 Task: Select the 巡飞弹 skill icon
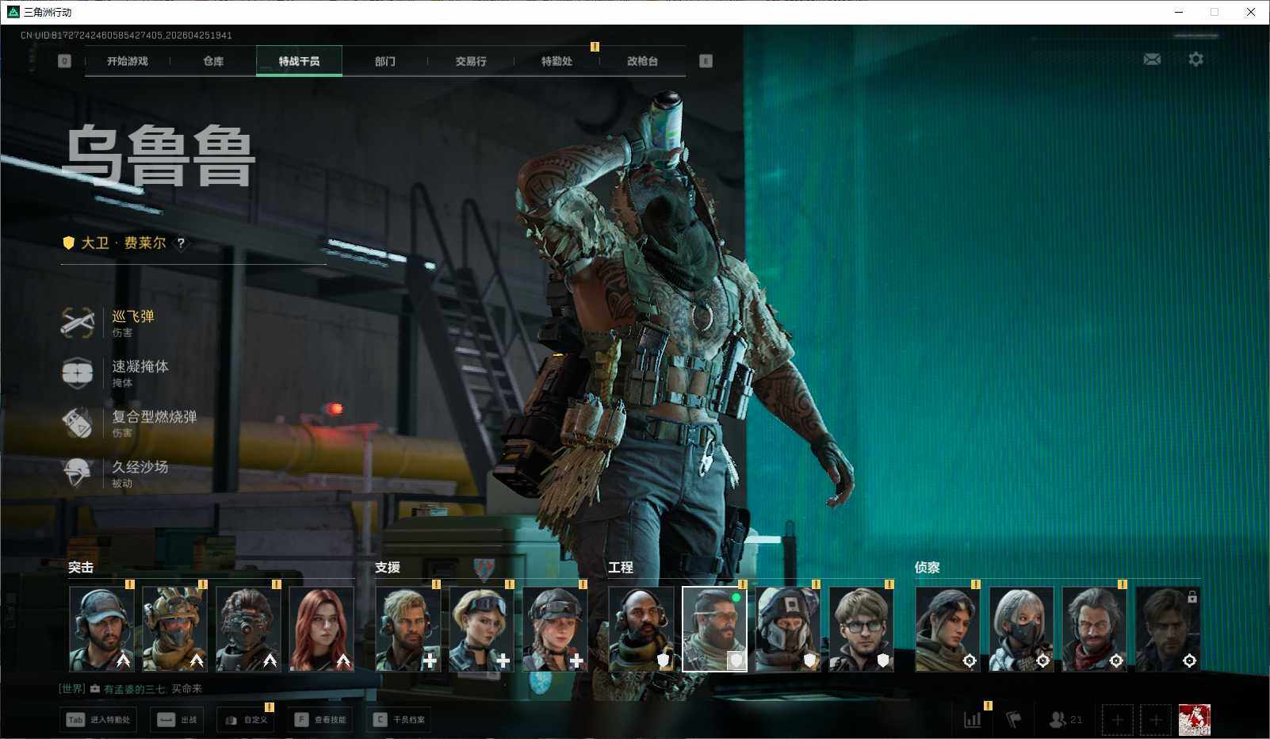point(77,323)
